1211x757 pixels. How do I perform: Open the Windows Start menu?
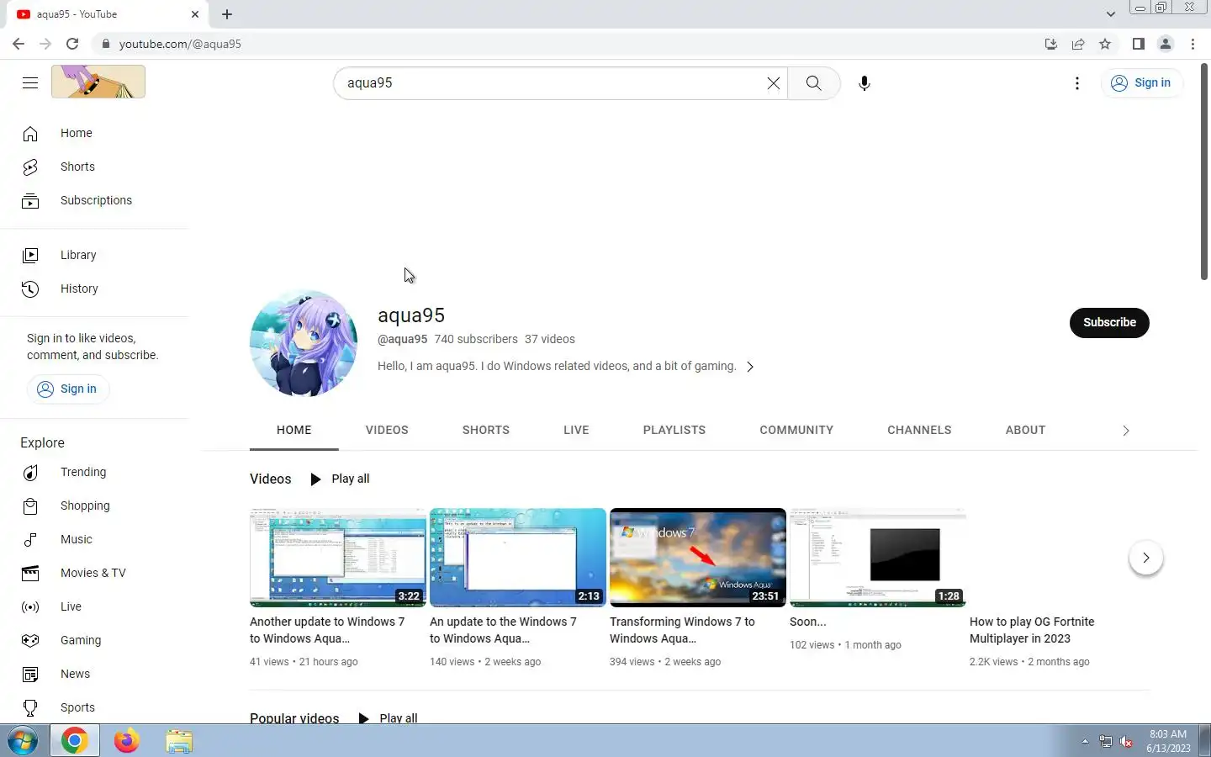tap(23, 741)
